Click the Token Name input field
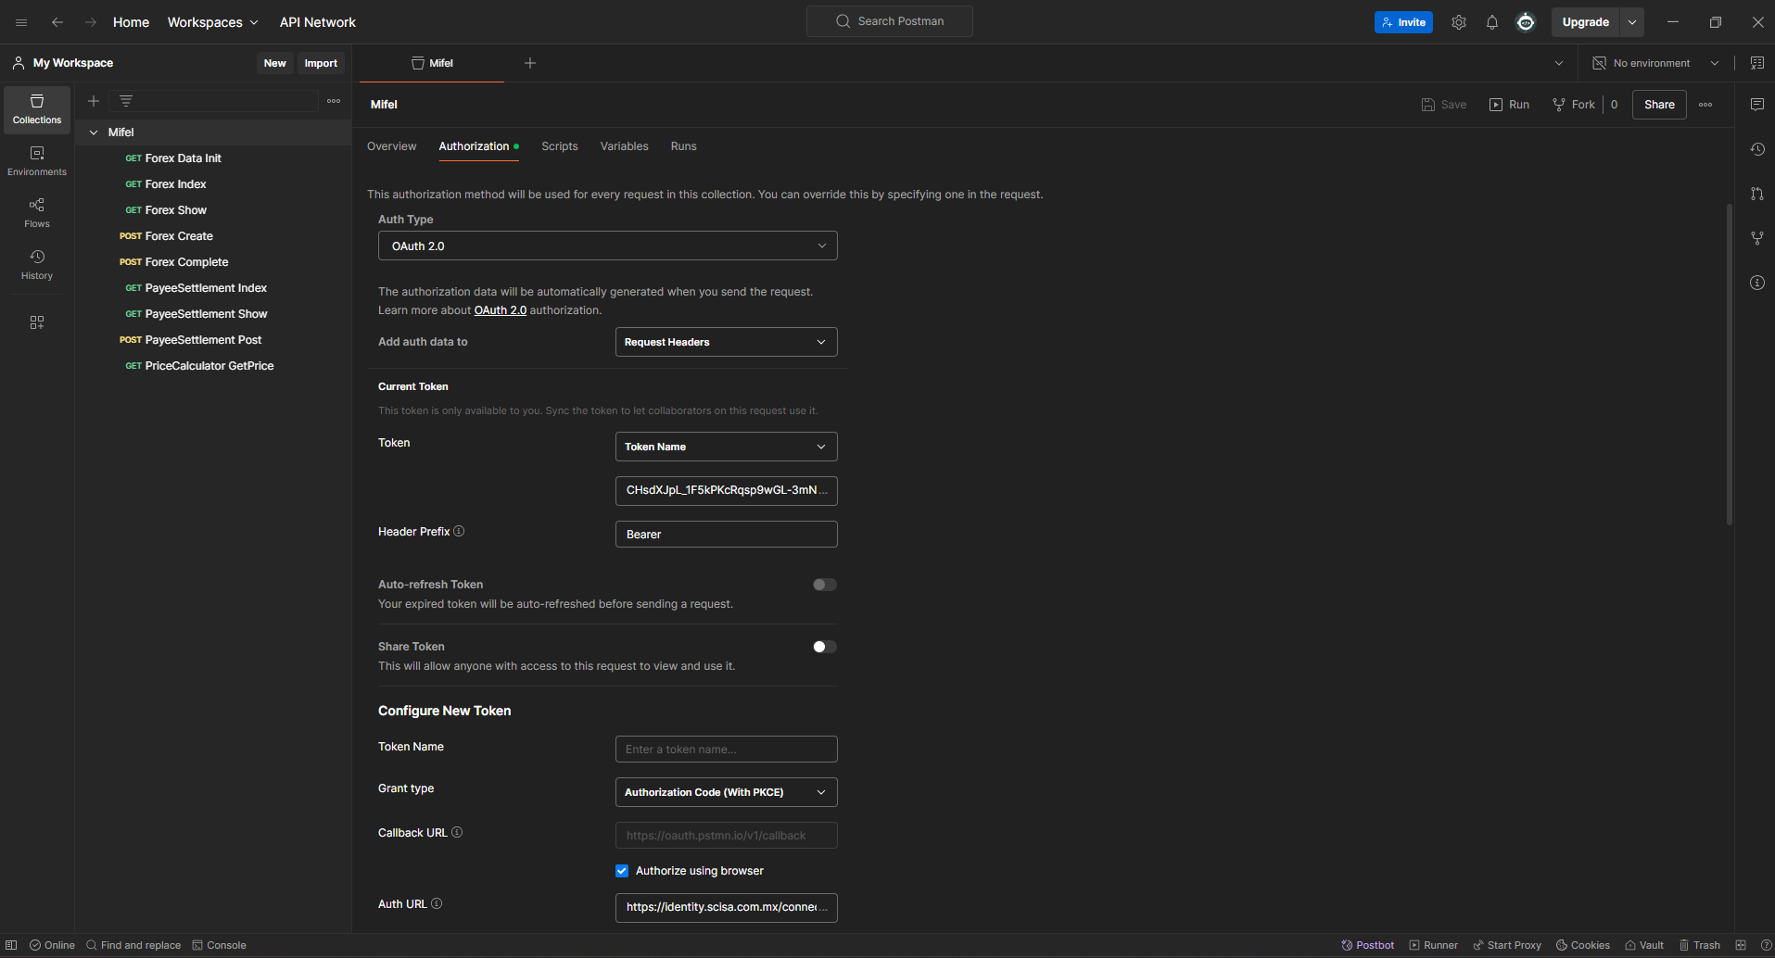1775x958 pixels. coord(726,750)
